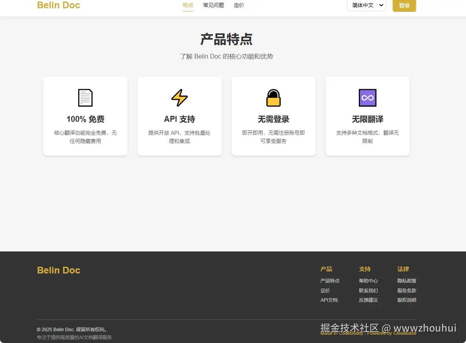Click the document icon above 100% 免费
Screen dimensions: 466x343
pyautogui.click(x=85, y=98)
